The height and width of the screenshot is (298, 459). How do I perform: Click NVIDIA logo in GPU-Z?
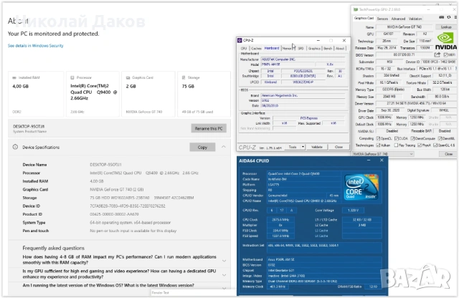[446, 42]
